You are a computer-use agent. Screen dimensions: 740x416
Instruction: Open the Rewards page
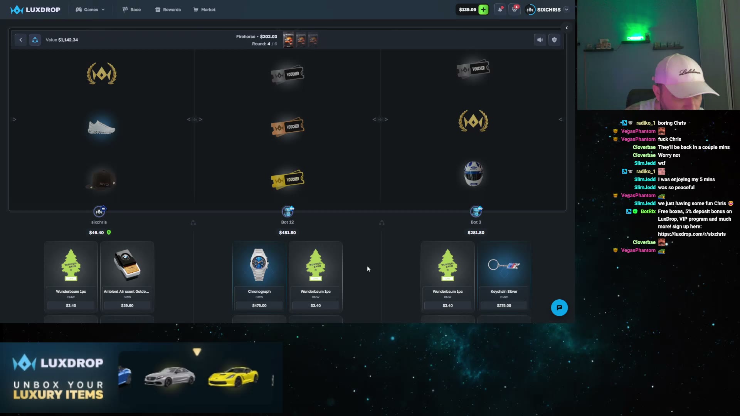(x=168, y=10)
